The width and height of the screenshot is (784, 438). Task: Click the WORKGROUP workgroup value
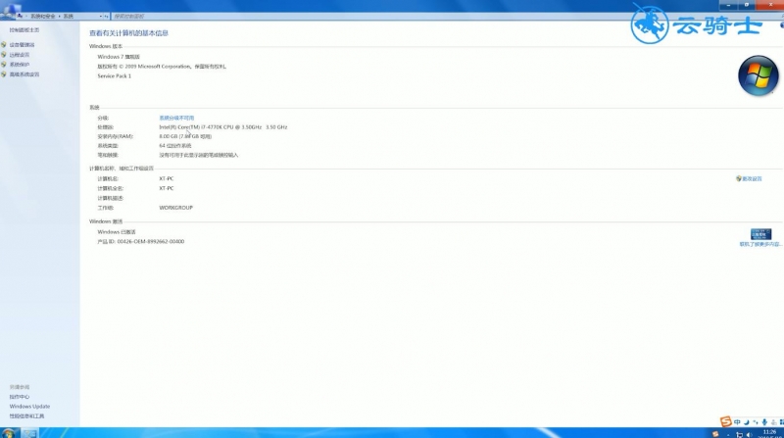[176, 208]
